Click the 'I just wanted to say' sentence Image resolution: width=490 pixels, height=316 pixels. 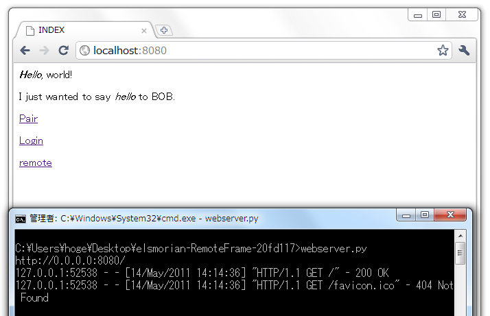tap(97, 97)
